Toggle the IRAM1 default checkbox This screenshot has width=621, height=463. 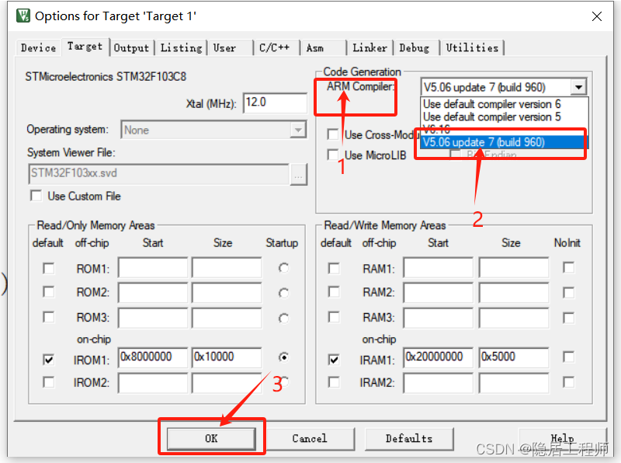[x=334, y=360]
